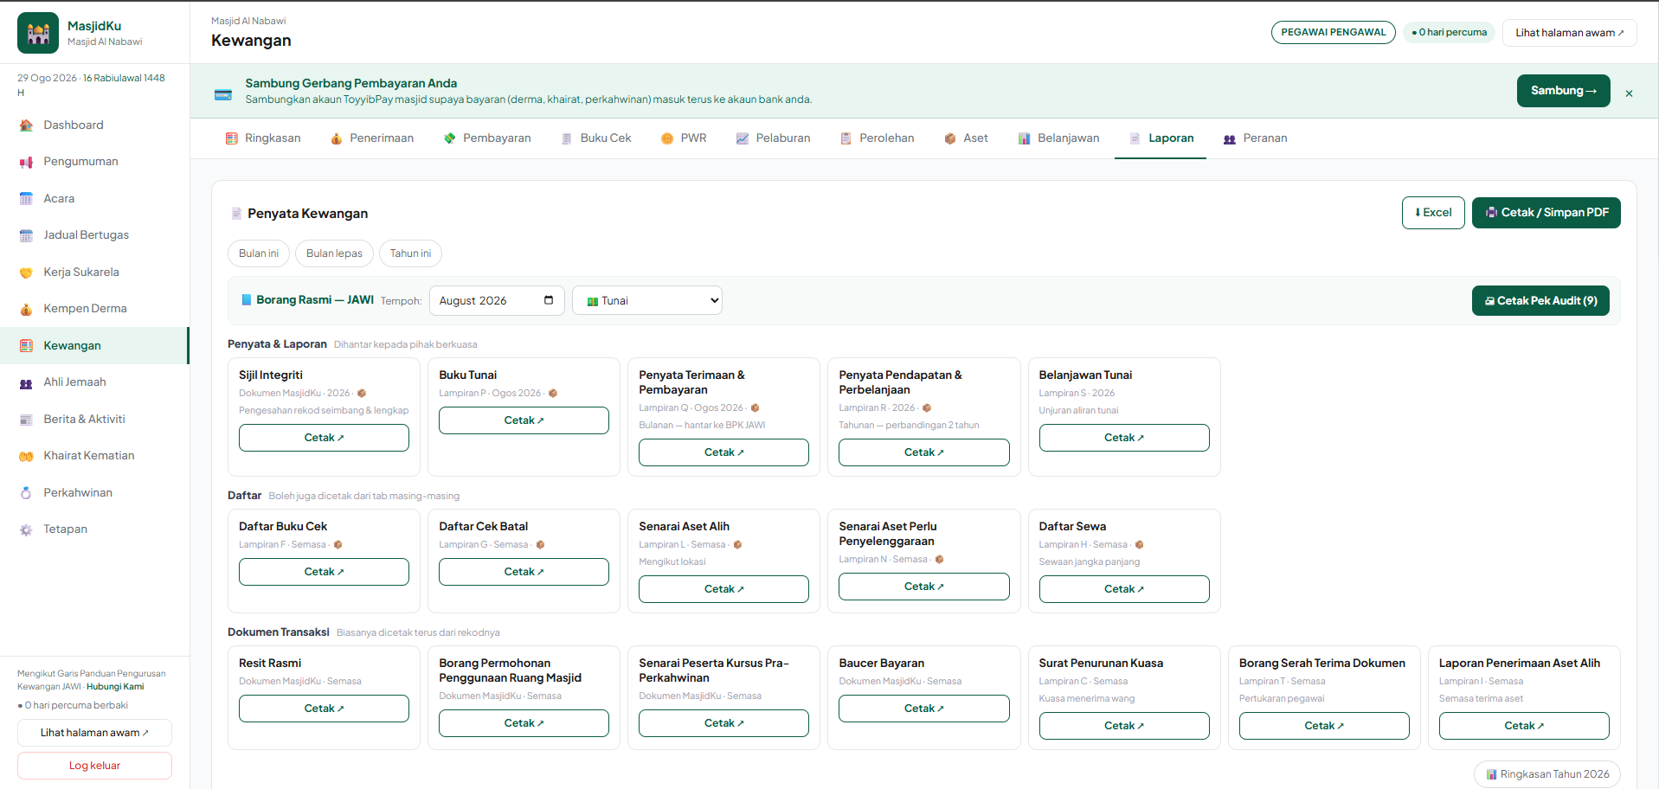Open the Tunai account dropdown
Image resolution: width=1659 pixels, height=789 pixels.
[647, 300]
